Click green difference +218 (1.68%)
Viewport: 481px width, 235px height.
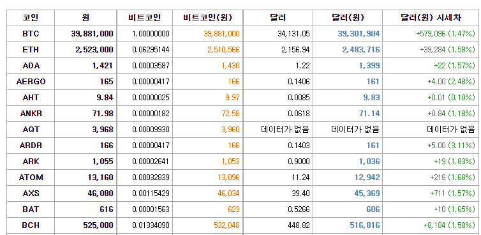pyautogui.click(x=452, y=178)
